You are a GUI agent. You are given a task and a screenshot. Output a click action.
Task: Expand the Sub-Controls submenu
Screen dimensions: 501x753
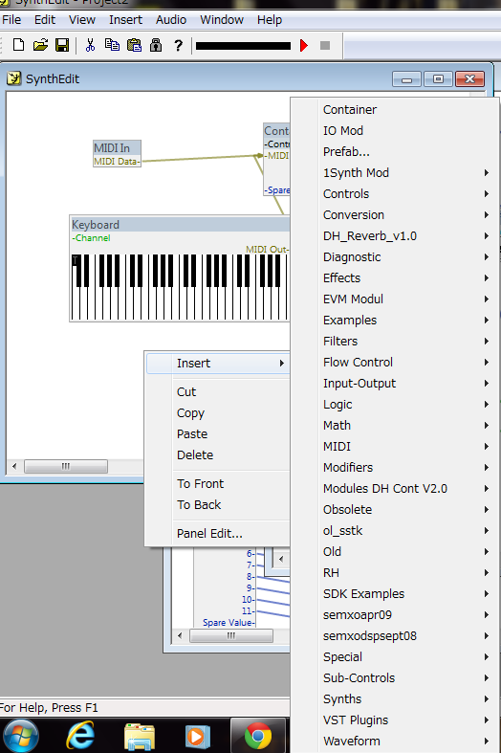[x=395, y=678]
